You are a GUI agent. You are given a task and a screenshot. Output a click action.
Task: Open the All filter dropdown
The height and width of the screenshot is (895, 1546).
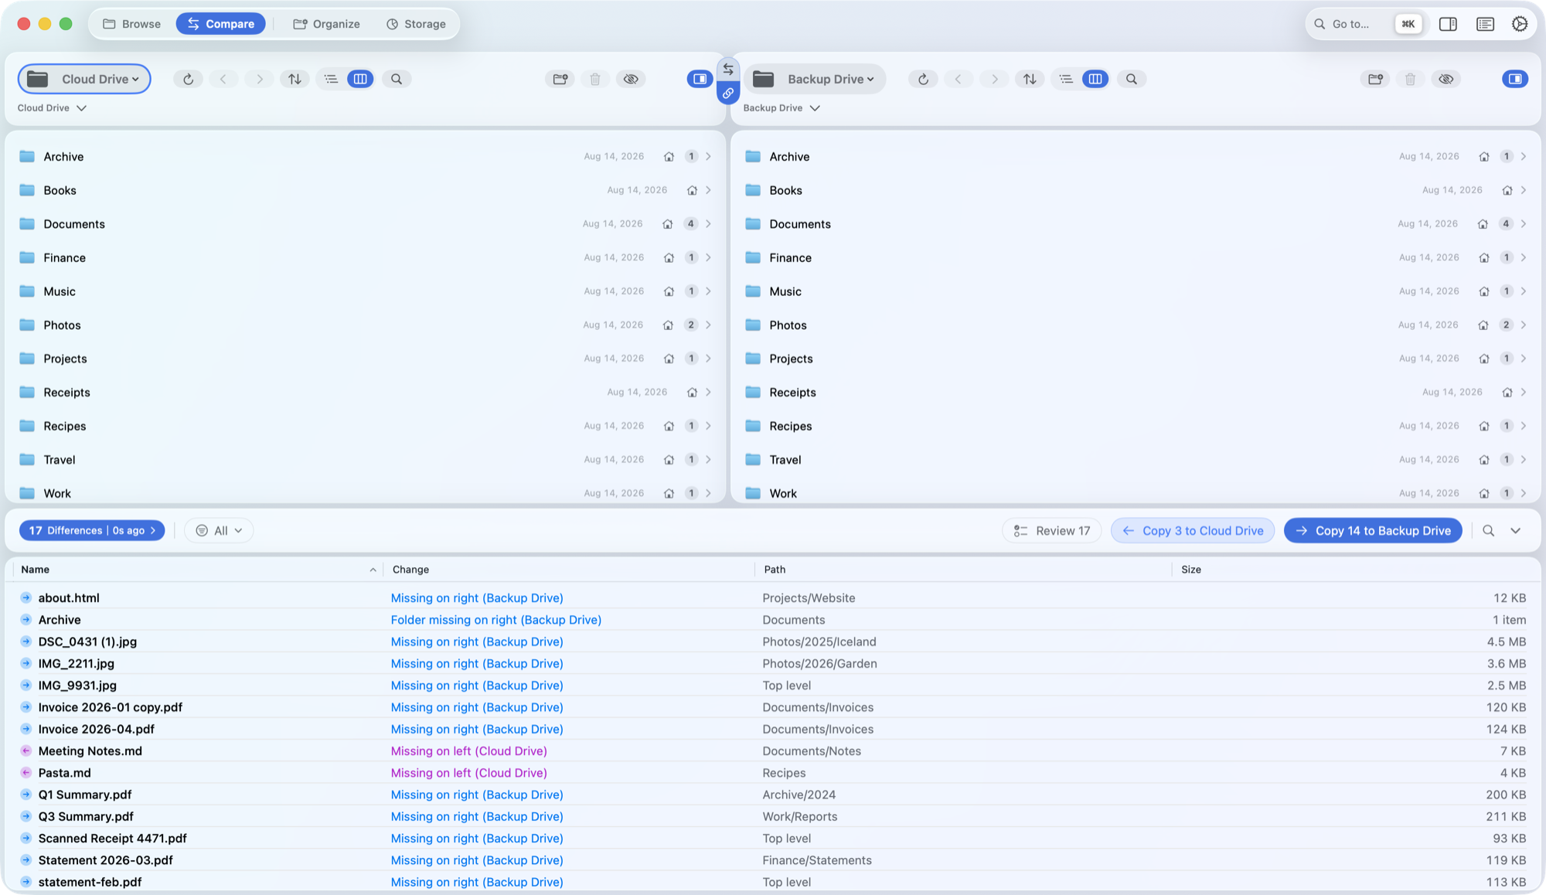point(219,531)
